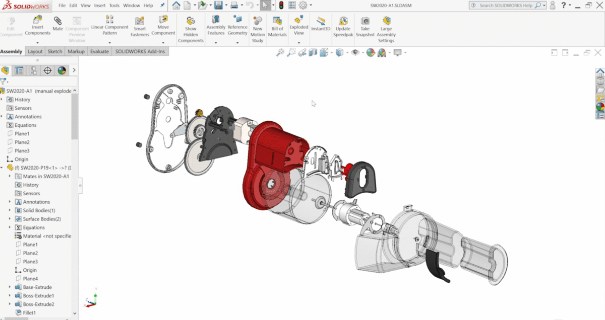Toggle the Section View in heads-up toolbar
Viewport: 605px width, 320px height.
(x=313, y=52)
